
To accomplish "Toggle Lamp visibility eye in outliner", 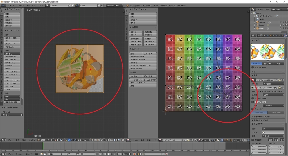I will 280,25.
